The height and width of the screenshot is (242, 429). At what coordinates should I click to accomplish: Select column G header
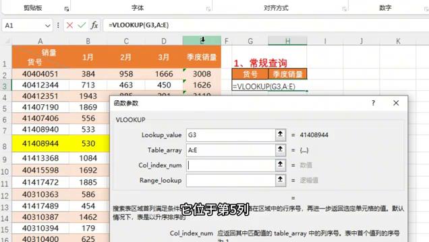click(x=250, y=41)
